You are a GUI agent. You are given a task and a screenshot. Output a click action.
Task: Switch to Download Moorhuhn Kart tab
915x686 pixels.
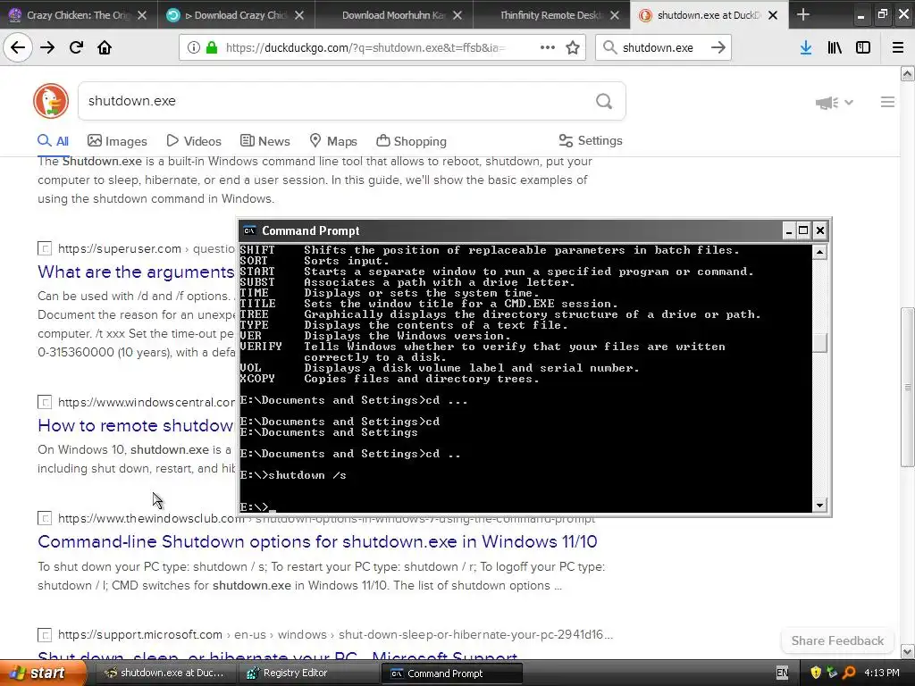click(x=394, y=15)
